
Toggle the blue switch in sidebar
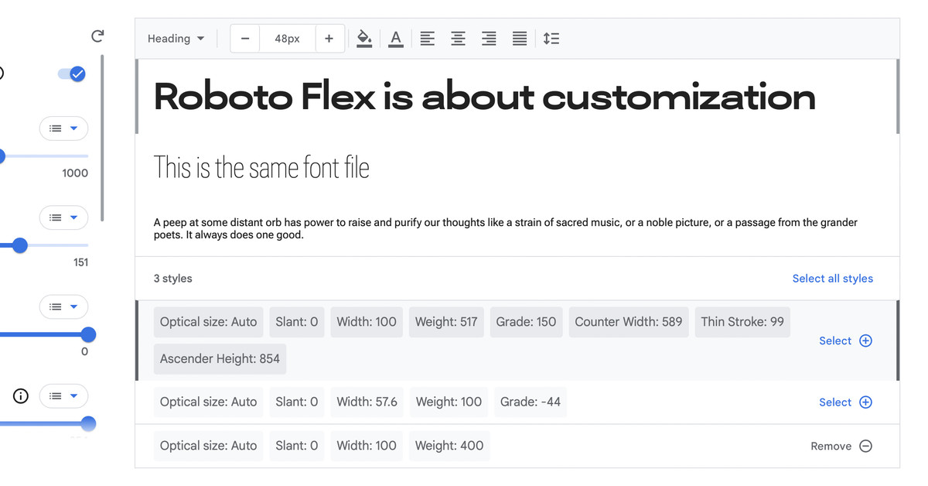tap(72, 74)
